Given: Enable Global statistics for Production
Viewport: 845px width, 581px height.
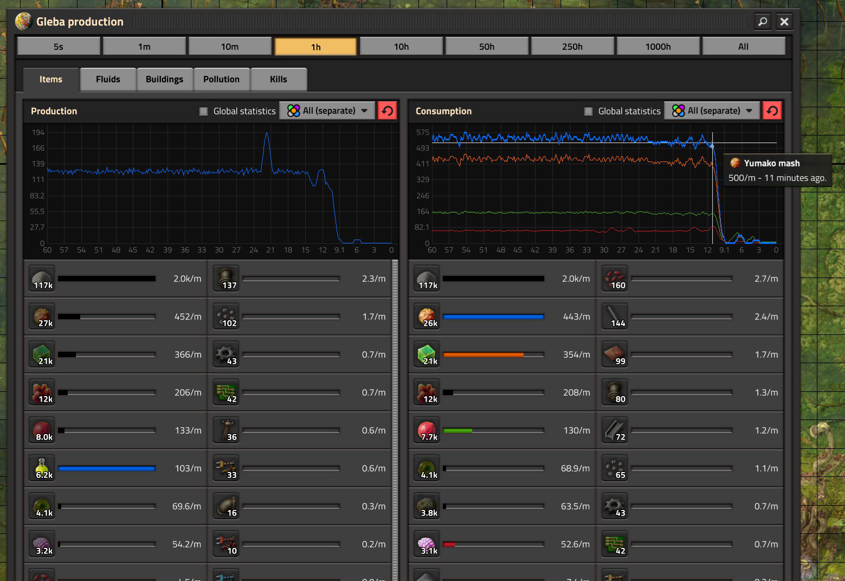Looking at the screenshot, I should pyautogui.click(x=203, y=111).
